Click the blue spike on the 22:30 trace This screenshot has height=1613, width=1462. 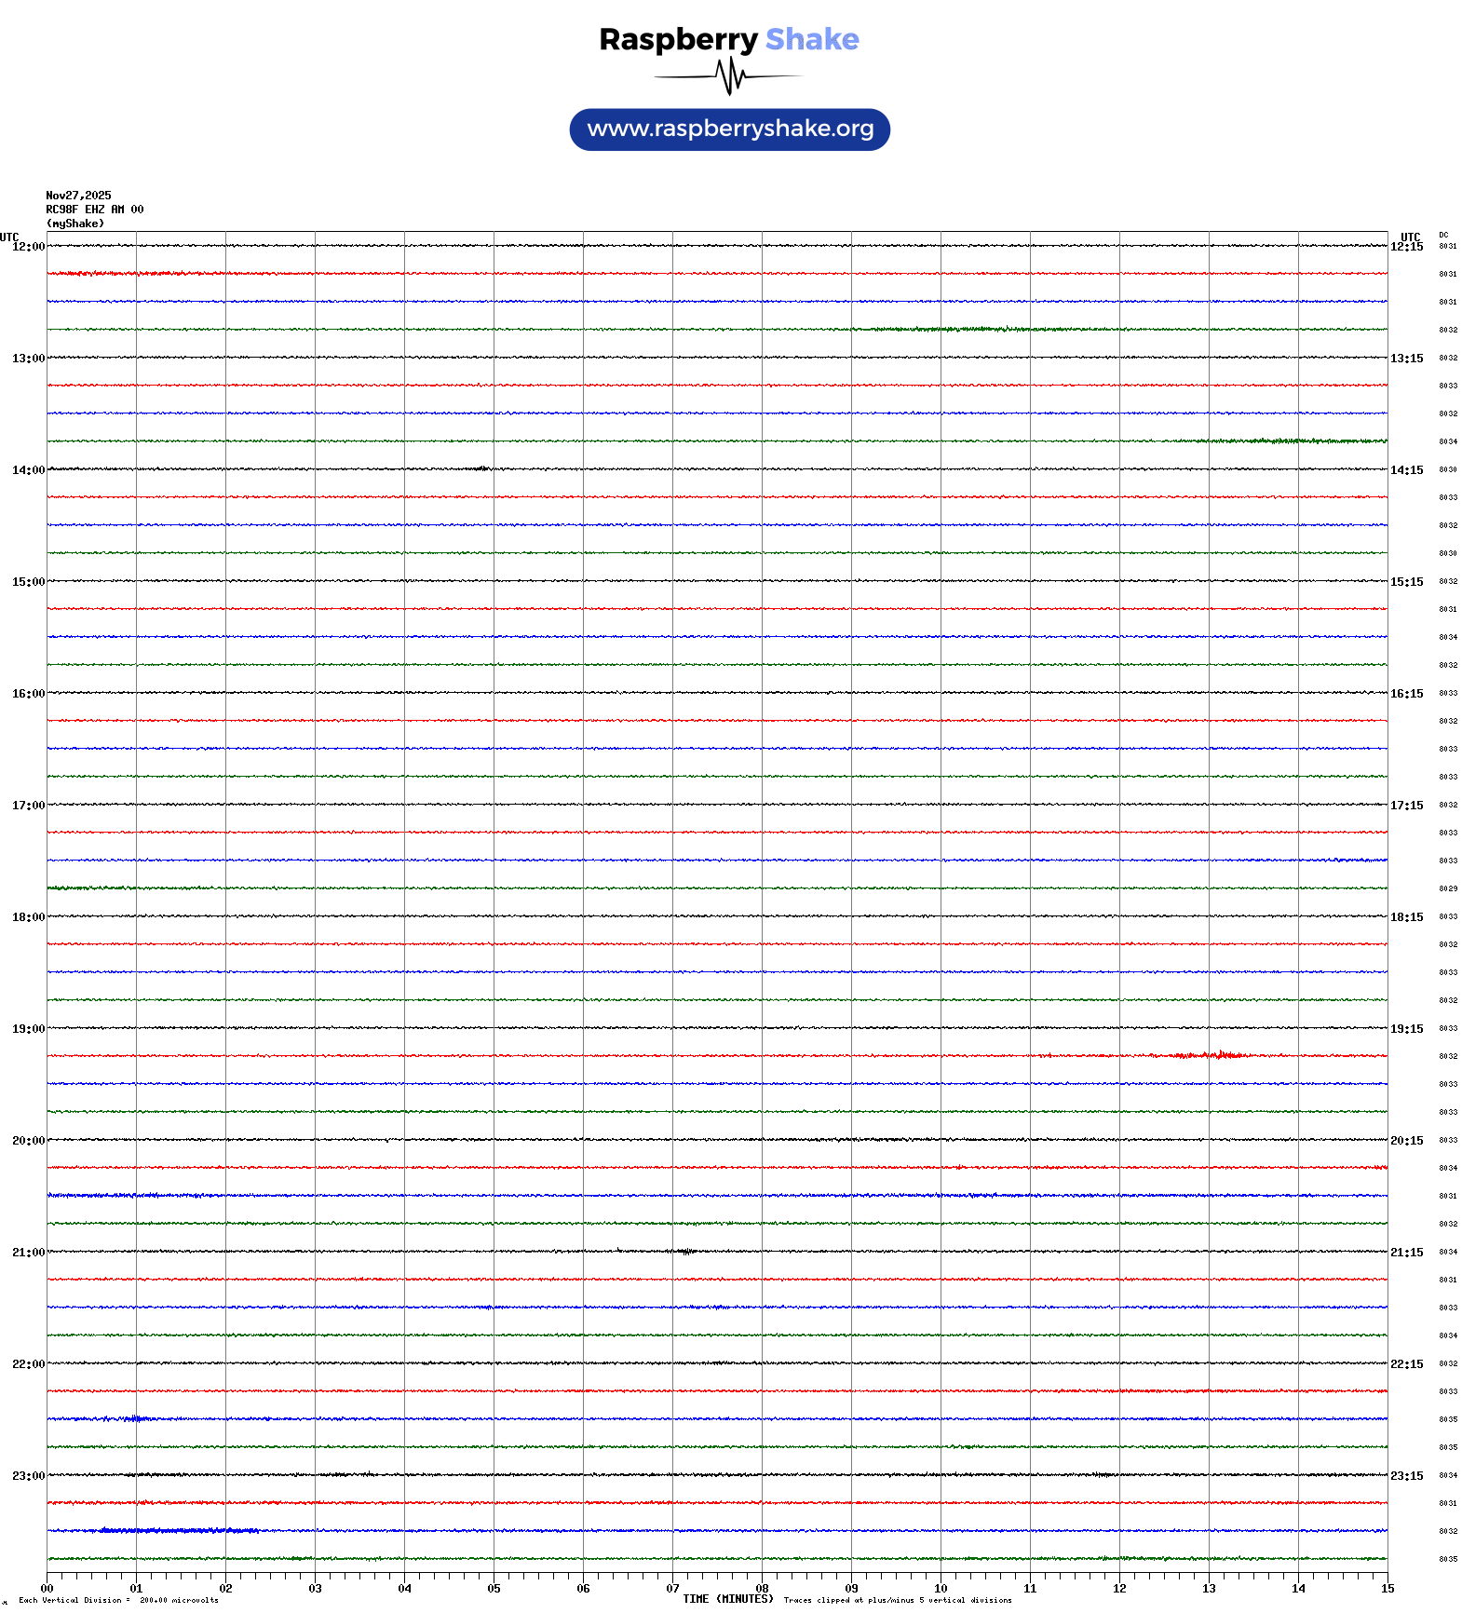[x=135, y=1418]
